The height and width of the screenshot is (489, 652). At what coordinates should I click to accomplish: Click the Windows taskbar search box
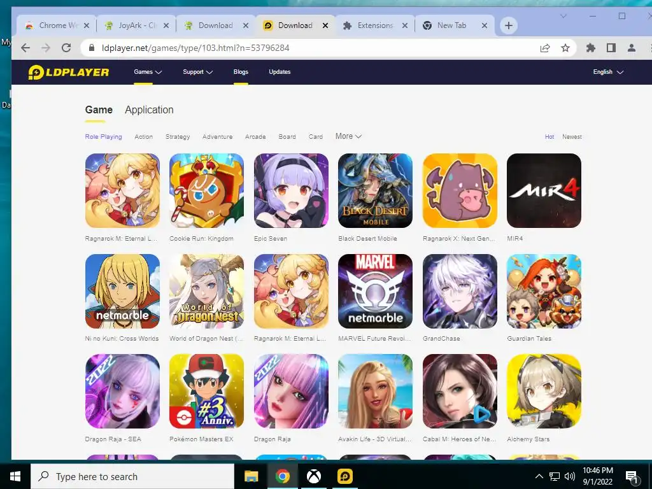[132, 476]
